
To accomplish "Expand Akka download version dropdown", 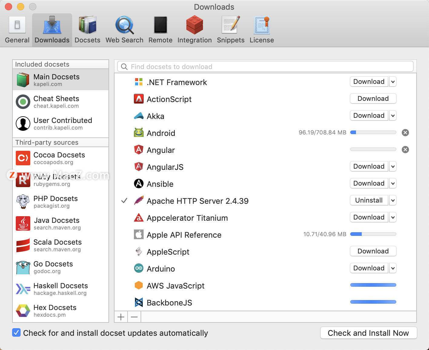I will tap(393, 116).
